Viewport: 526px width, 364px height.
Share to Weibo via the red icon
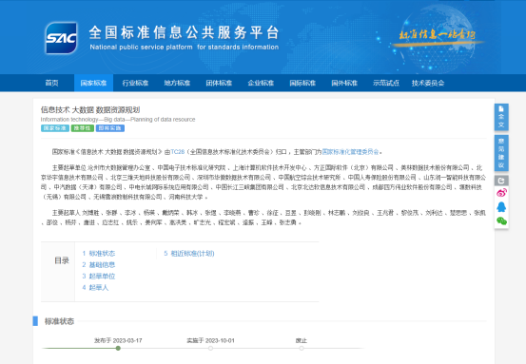tap(501, 193)
